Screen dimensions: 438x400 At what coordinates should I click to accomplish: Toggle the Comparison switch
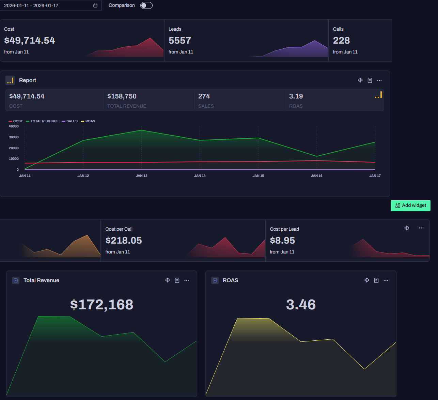146,5
